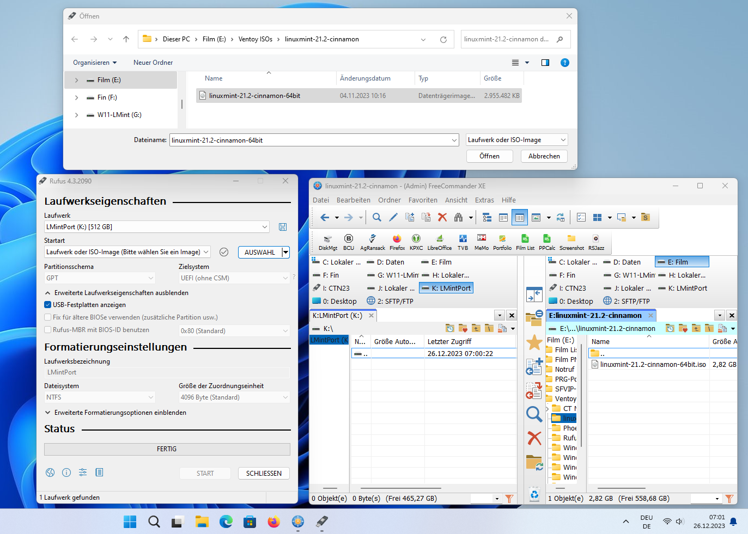Open Microsoft Store from the taskbar
Screen dimensions: 748x534
(x=250, y=522)
